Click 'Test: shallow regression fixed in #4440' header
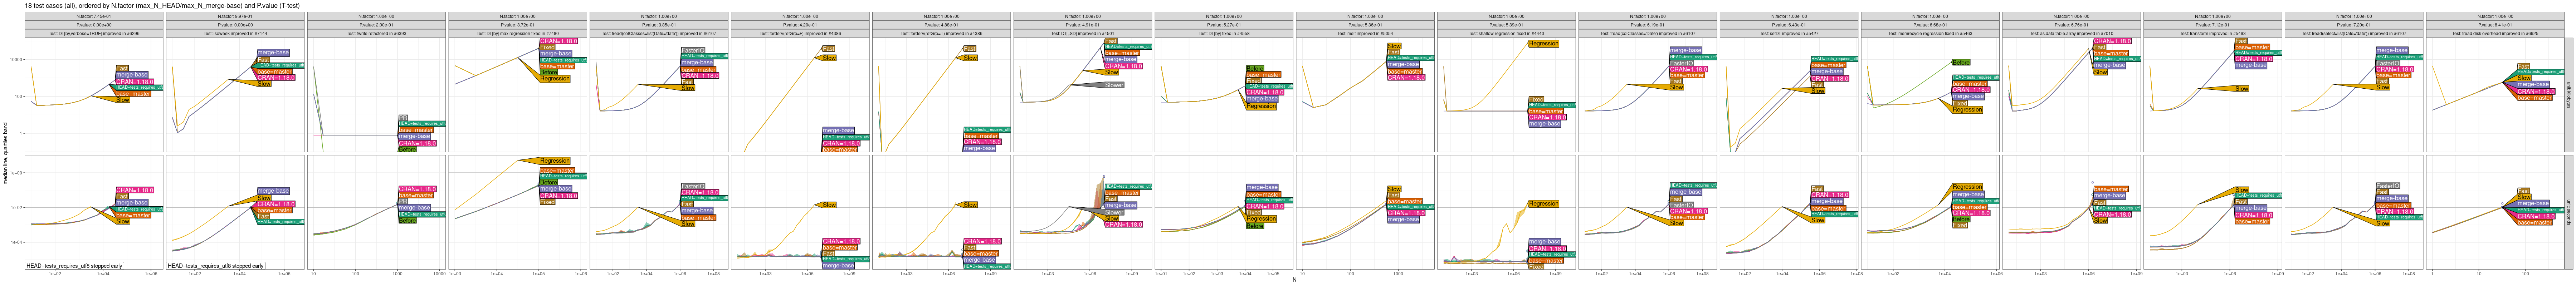 click(1506, 33)
